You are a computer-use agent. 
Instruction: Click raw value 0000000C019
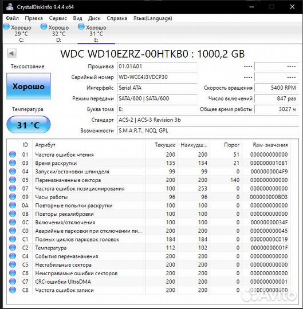269,239
